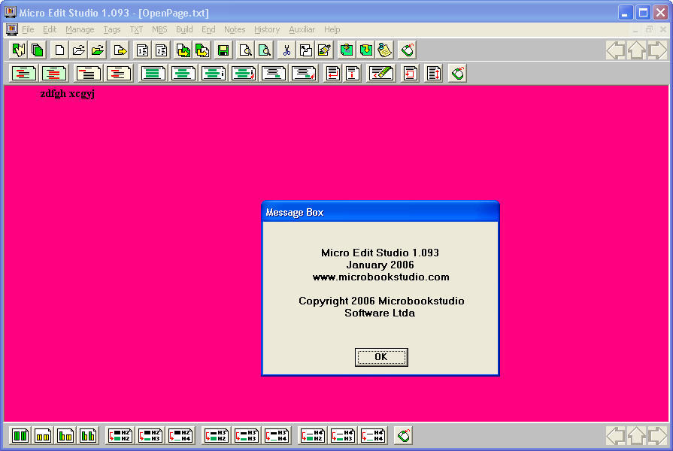Click the H2 to H2 heading icon
673x451 pixels.
pos(120,435)
